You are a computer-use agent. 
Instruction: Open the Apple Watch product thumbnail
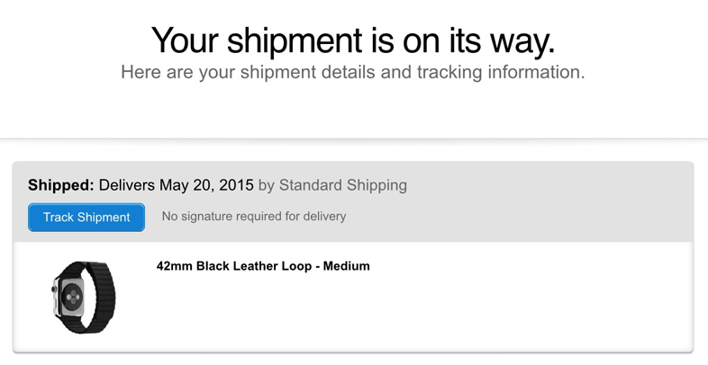point(84,297)
